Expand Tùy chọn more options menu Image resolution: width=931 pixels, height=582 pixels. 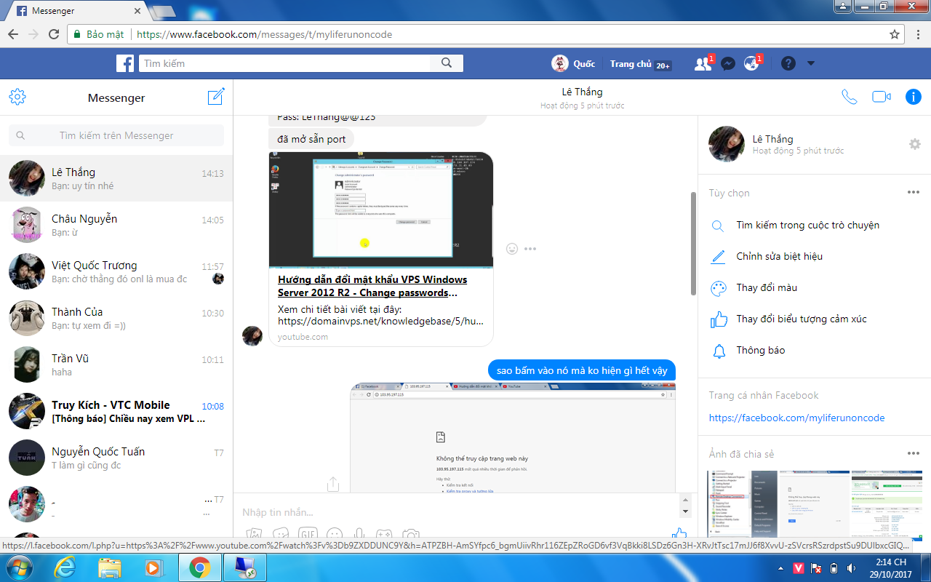pyautogui.click(x=914, y=193)
